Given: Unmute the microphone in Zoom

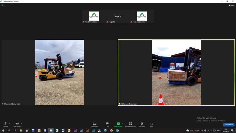Looking at the screenshot, I should coord(6,124).
